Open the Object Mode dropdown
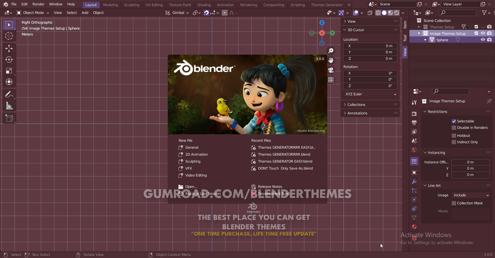The height and width of the screenshot is (258, 495). tap(33, 13)
